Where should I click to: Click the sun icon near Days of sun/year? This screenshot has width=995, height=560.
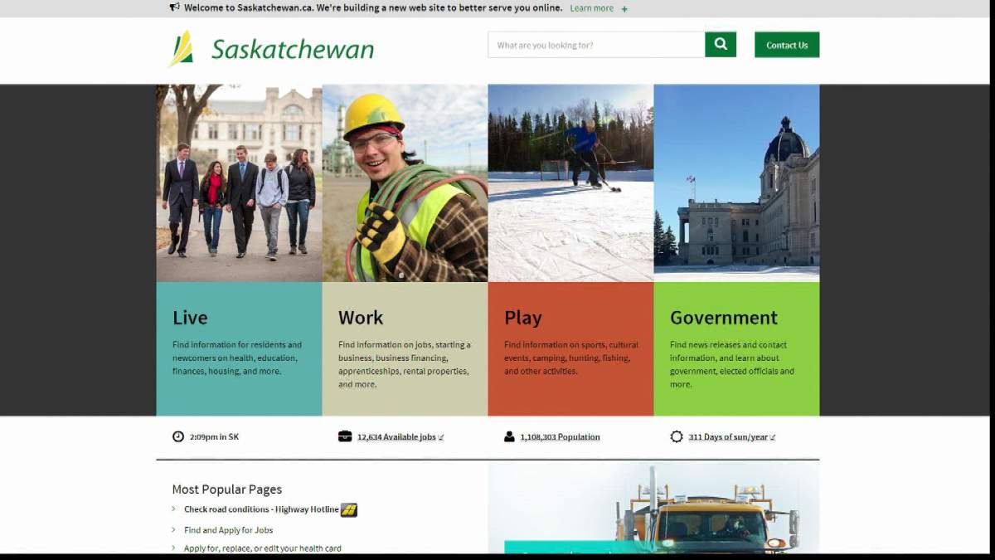[x=676, y=436]
